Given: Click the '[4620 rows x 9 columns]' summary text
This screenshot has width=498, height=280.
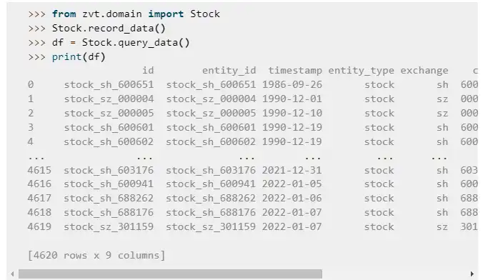Looking at the screenshot, I should (96, 255).
